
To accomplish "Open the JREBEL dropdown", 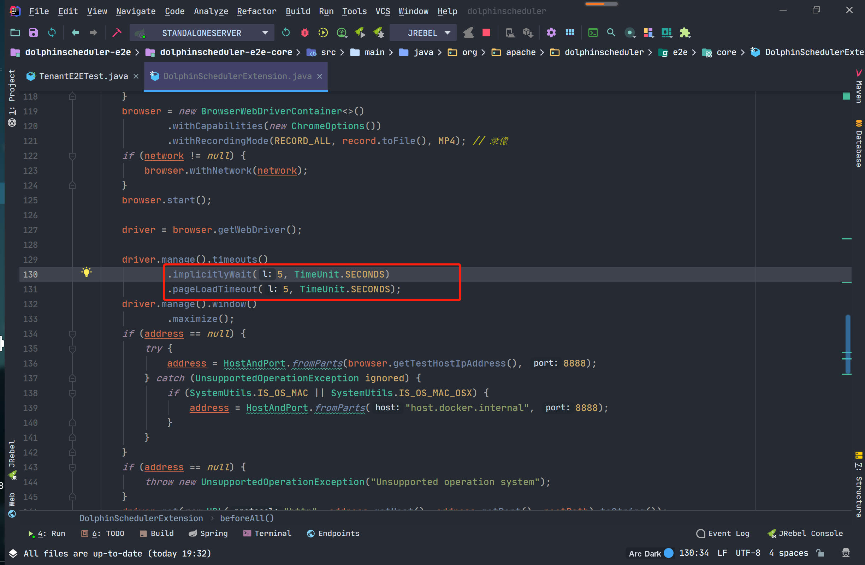I will pos(423,33).
